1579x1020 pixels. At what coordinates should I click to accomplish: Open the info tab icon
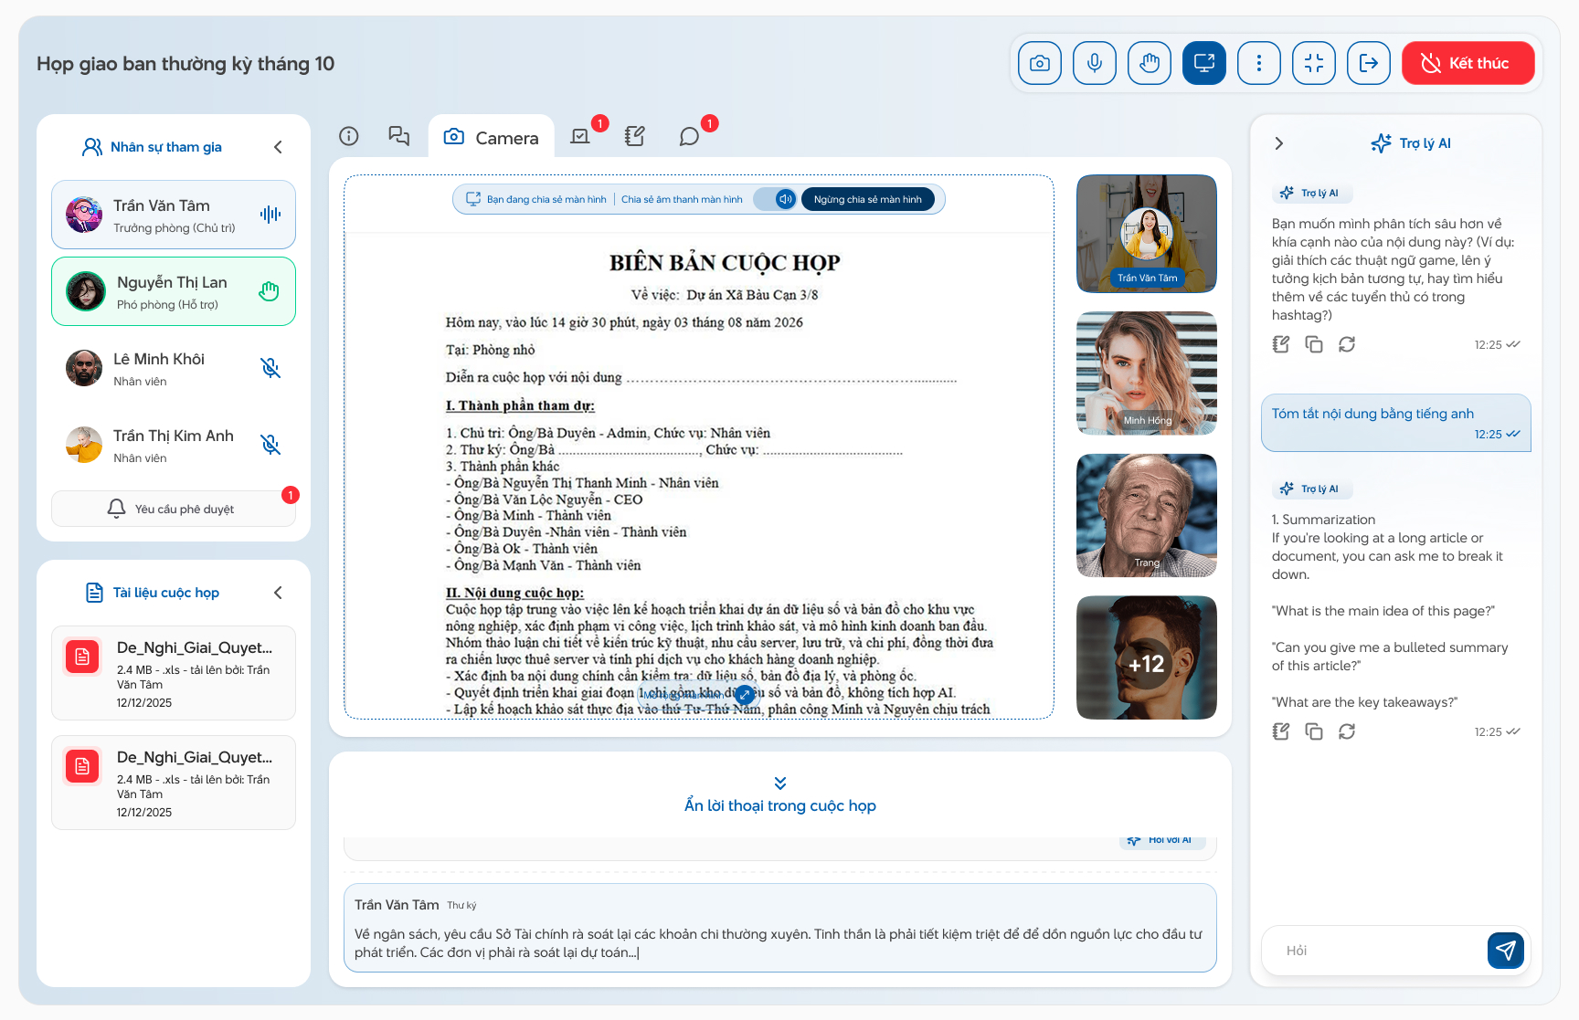pos(348,136)
